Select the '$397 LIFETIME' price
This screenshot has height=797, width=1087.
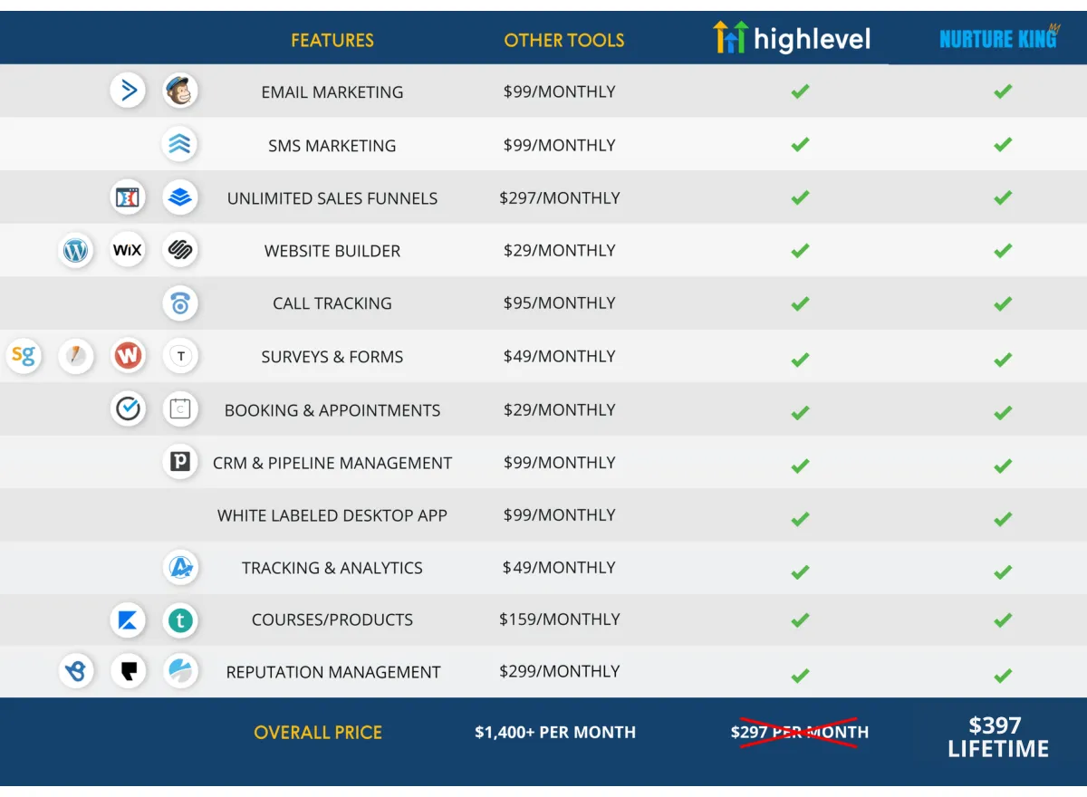coord(998,737)
